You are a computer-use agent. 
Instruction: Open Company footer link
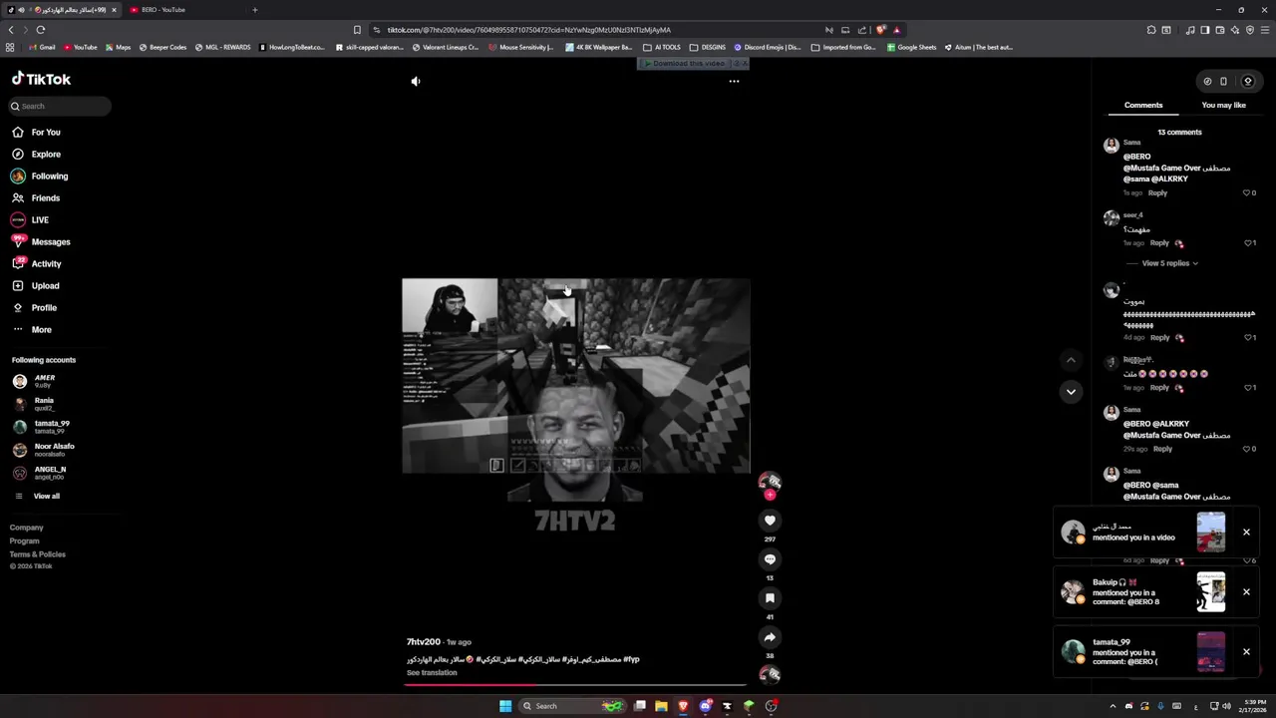pos(27,528)
